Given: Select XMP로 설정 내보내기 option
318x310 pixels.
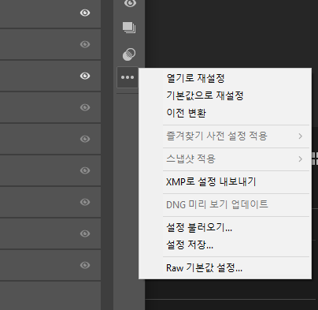Looking at the screenshot, I should click(x=211, y=181).
